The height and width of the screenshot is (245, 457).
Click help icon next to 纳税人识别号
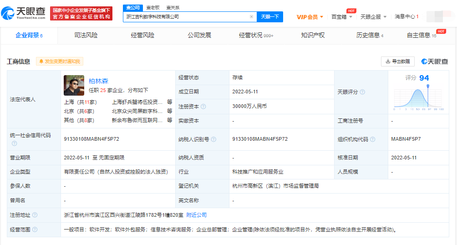[x=213, y=139]
